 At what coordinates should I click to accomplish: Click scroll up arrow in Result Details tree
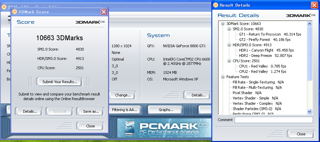tap(309, 24)
